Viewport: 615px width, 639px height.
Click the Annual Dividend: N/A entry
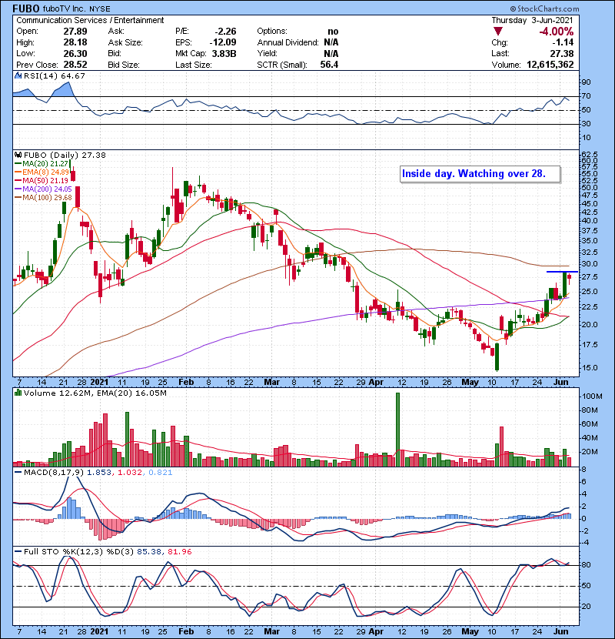[298, 42]
